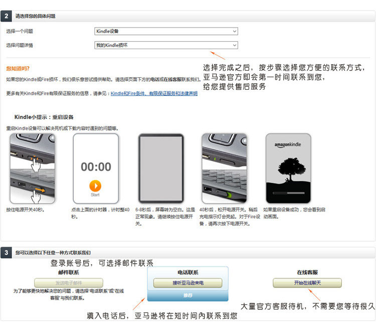Click the 'Start' label under timer
The width and height of the screenshot is (376, 322).
(x=95, y=195)
